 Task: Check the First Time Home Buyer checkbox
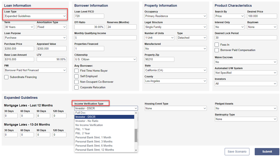pyautogui.click(x=76, y=71)
